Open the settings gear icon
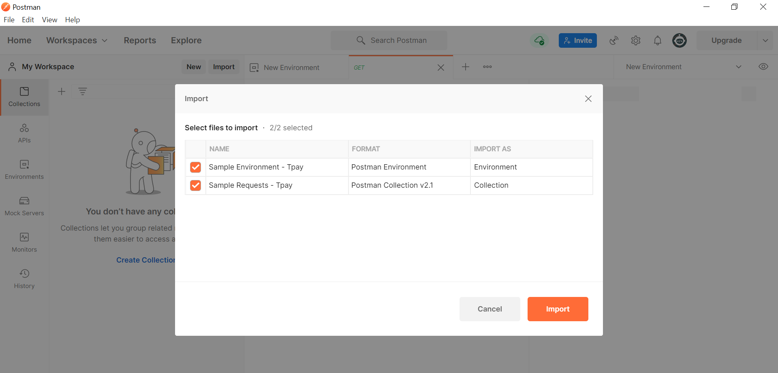 [636, 40]
